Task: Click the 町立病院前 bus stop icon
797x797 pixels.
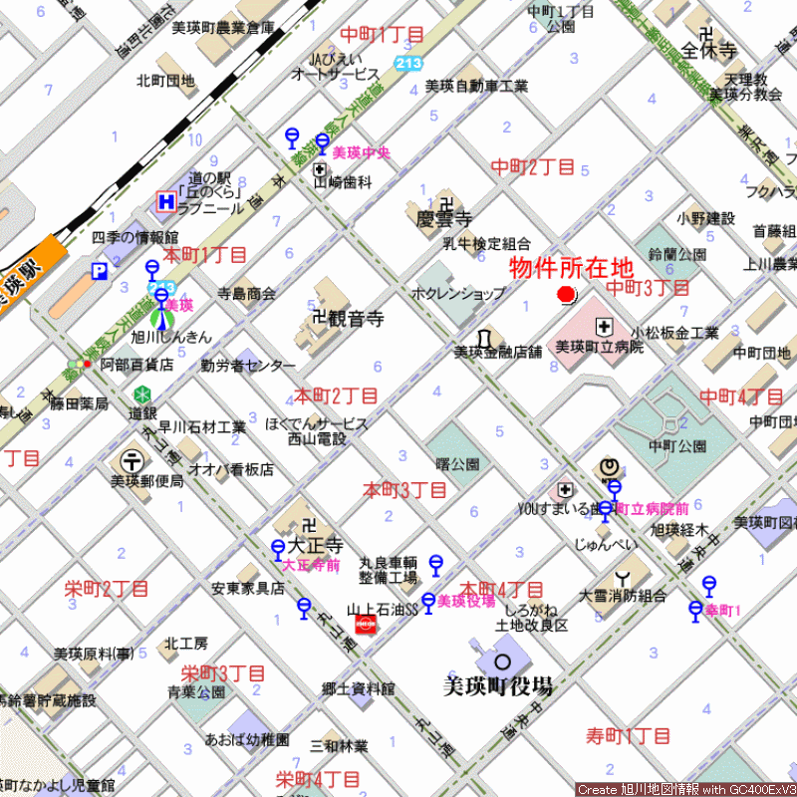Action: coord(614,488)
